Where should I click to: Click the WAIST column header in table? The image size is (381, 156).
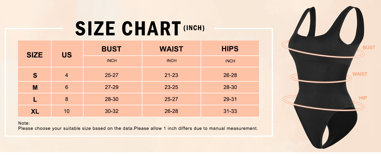pos(171,49)
